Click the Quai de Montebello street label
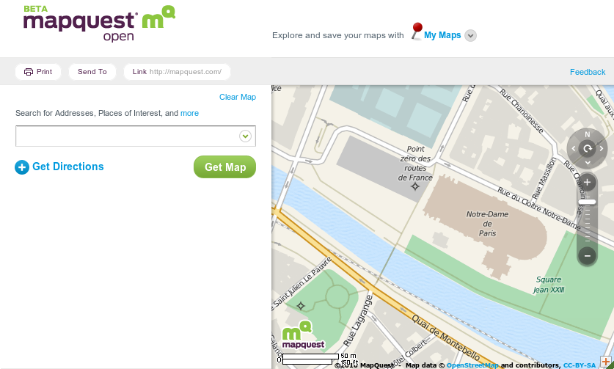Screen dimensions: 614x369 445,337
